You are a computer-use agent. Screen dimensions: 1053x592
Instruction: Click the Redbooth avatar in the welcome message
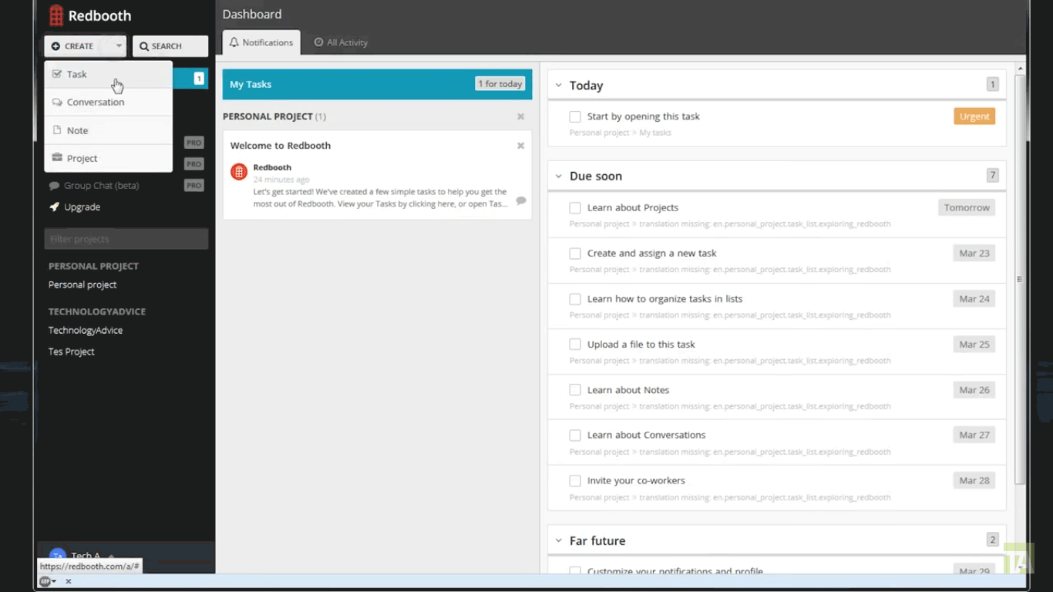click(x=239, y=171)
